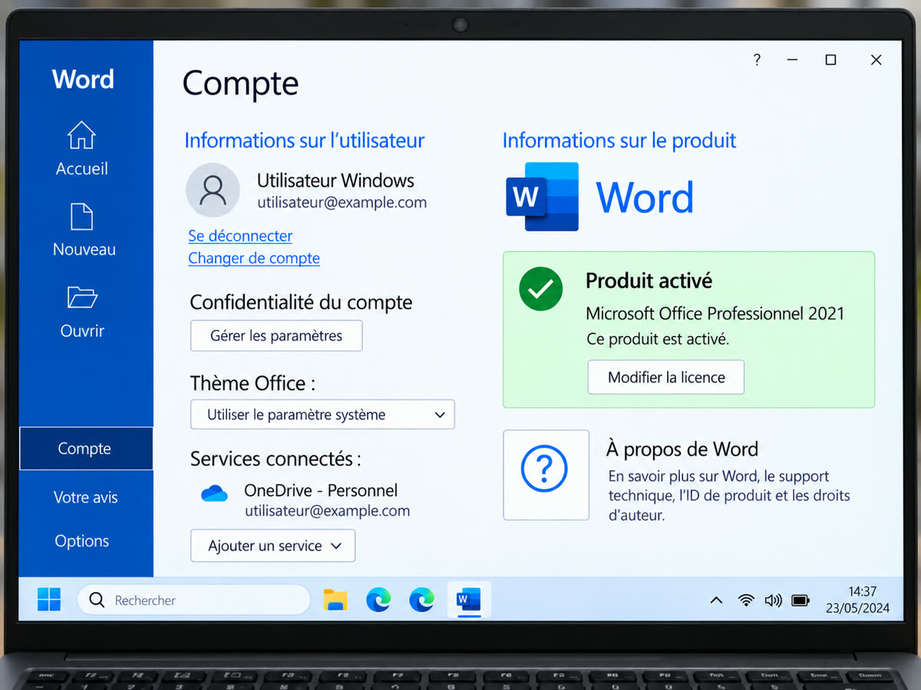Open the Accueil home icon
Image resolution: width=921 pixels, height=690 pixels.
coord(81,136)
